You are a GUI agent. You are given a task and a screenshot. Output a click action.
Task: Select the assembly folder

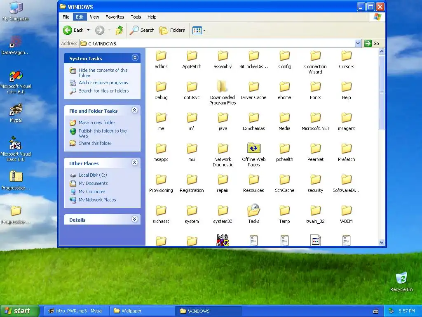[x=223, y=60]
